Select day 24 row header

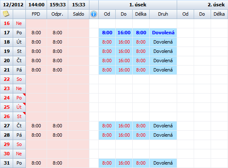click(7, 98)
